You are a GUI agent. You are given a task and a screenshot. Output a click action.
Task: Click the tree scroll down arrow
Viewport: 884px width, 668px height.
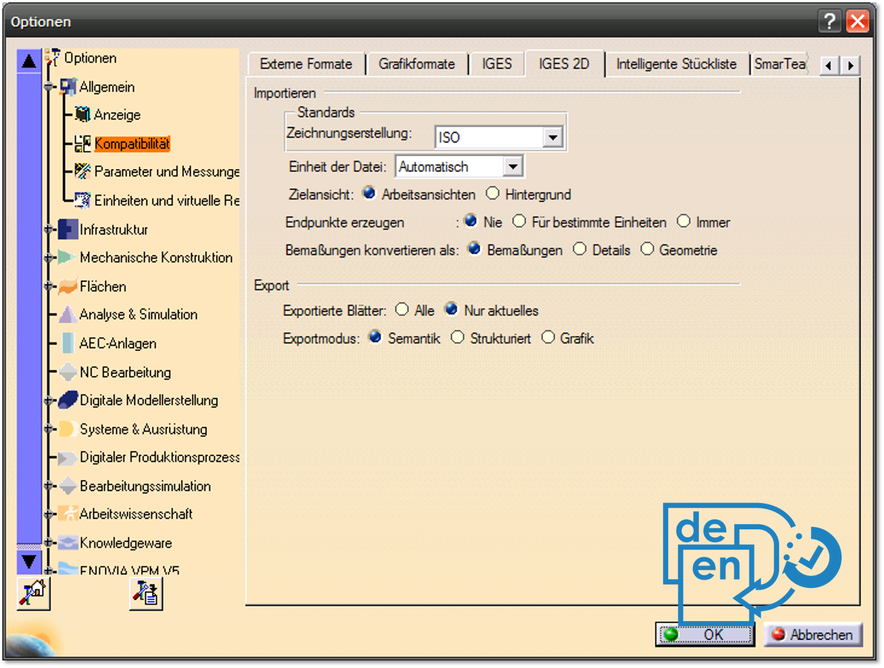click(x=28, y=561)
